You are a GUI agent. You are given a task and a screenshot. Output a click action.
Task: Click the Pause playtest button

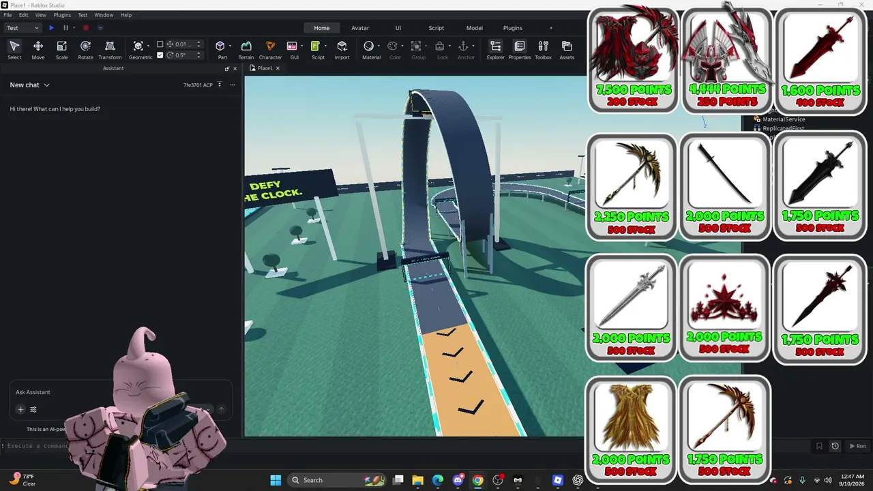tap(66, 28)
